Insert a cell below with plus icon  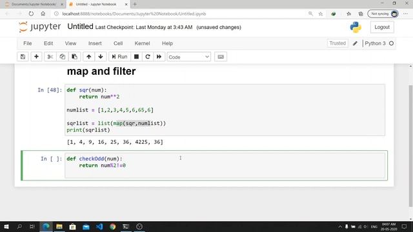36,57
